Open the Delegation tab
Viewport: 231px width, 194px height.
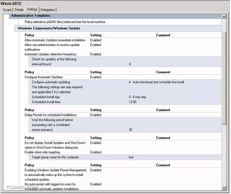[48, 10]
